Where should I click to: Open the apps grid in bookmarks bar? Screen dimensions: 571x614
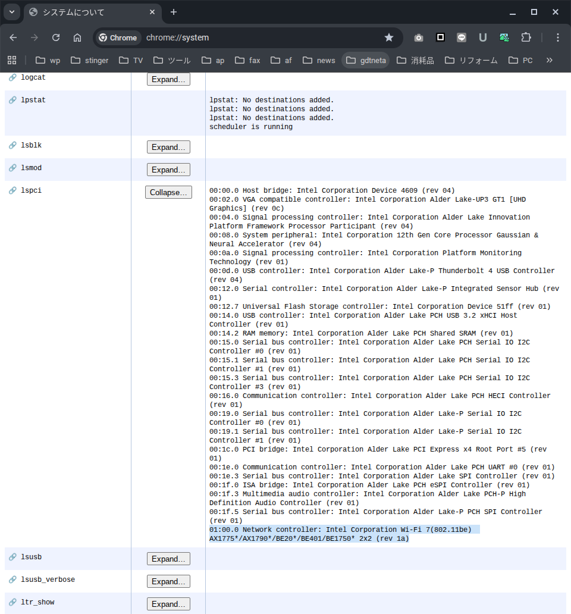tap(12, 60)
